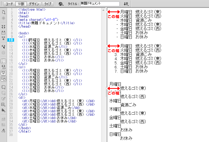Click the meta charset line

(x=38, y=20)
